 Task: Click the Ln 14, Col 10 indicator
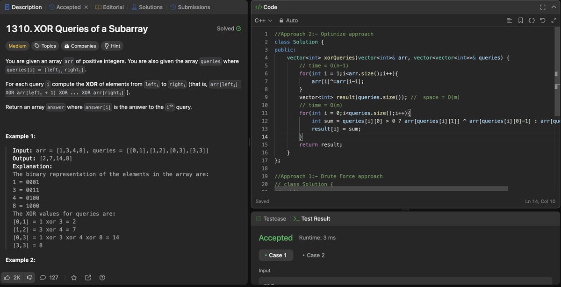[540, 201]
